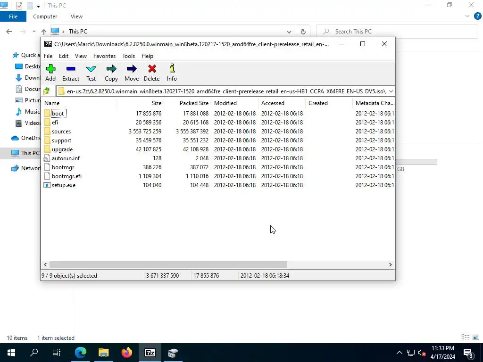This screenshot has width=483, height=362.
Task: Sort by the Size column header
Action: pyautogui.click(x=140, y=103)
